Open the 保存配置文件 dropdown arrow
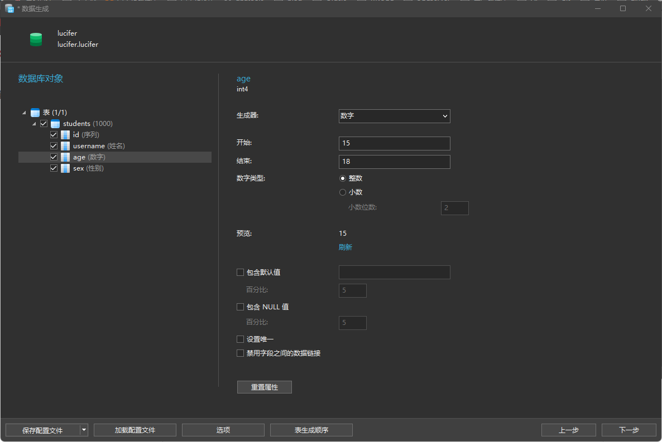The width and height of the screenshot is (662, 442). pyautogui.click(x=84, y=430)
